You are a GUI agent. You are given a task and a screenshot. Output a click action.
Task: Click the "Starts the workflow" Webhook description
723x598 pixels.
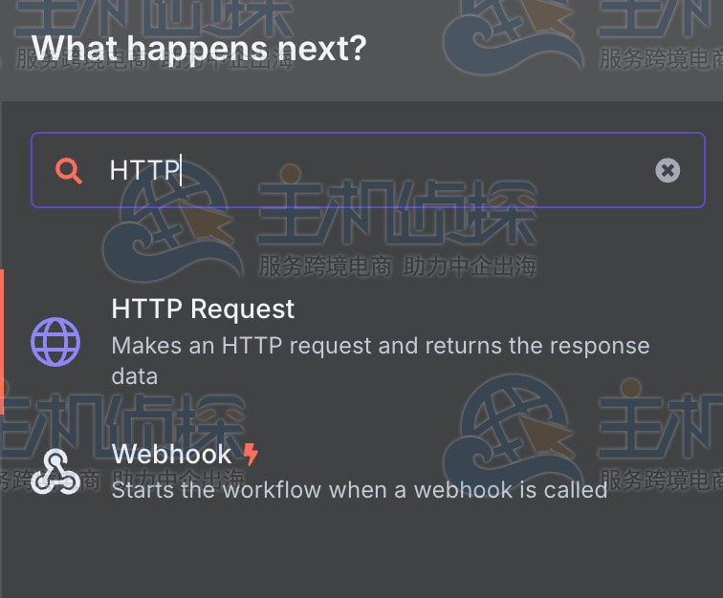pyautogui.click(x=359, y=490)
